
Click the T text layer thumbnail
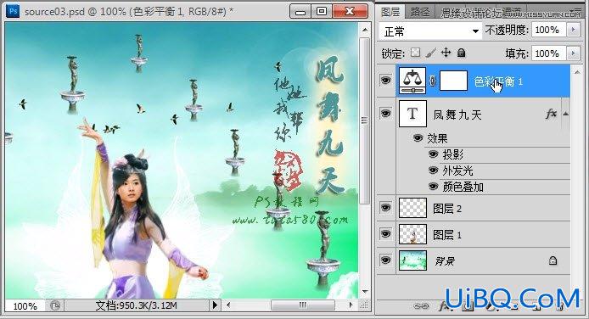(x=412, y=114)
